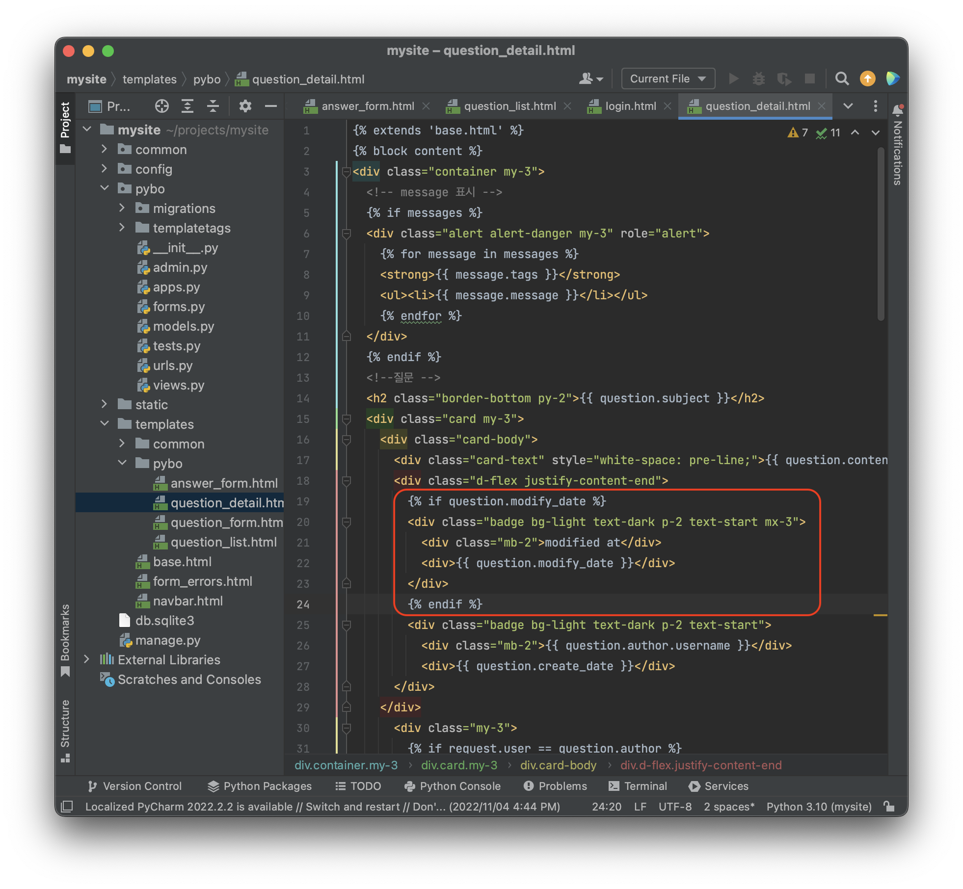963x889 pixels.
Task: Click the Expand All icon in Project panel
Action: tap(187, 106)
